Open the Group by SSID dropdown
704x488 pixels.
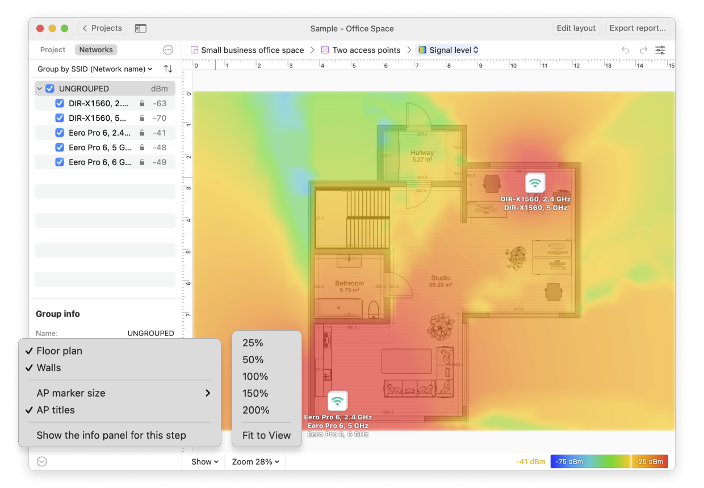click(x=95, y=69)
